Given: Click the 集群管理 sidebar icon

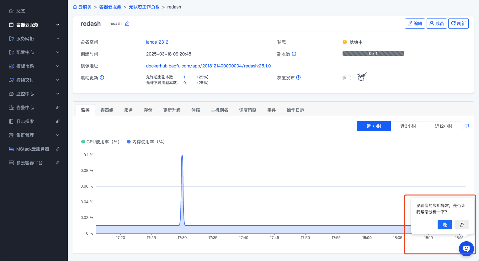Looking at the screenshot, I should pos(11,135).
